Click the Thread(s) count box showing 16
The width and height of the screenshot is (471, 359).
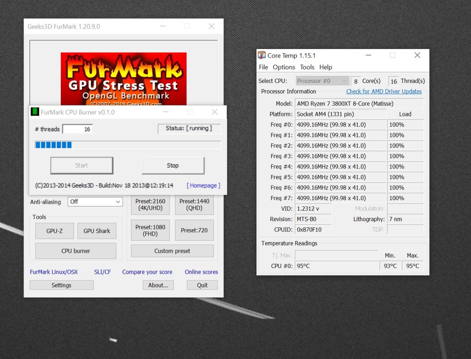[394, 81]
